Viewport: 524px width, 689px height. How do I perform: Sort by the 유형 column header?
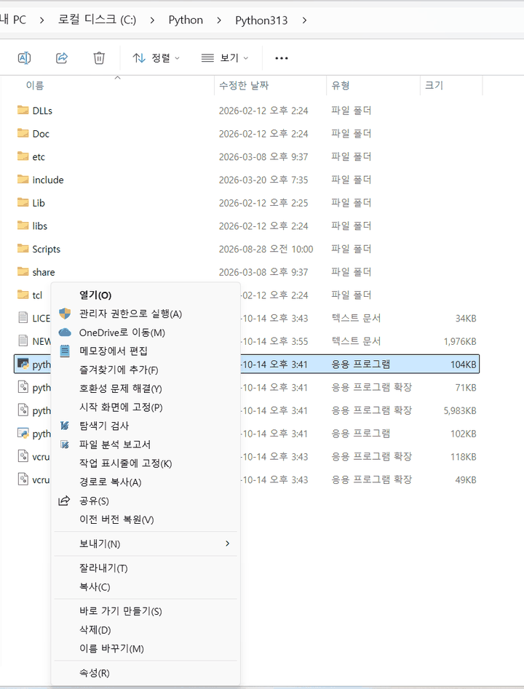pos(341,85)
